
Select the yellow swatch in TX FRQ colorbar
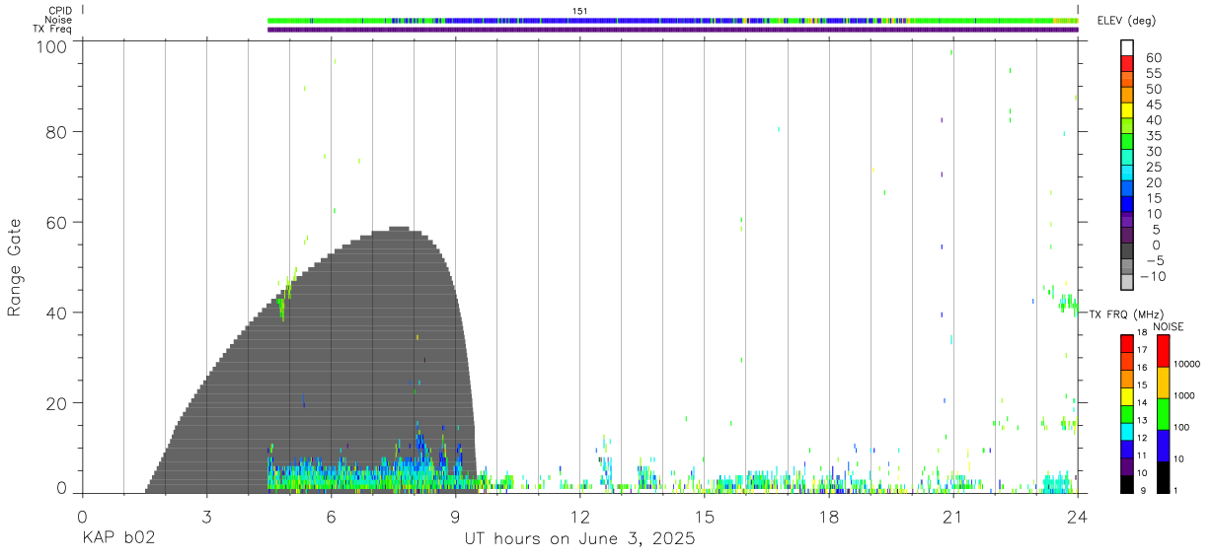1127,396
